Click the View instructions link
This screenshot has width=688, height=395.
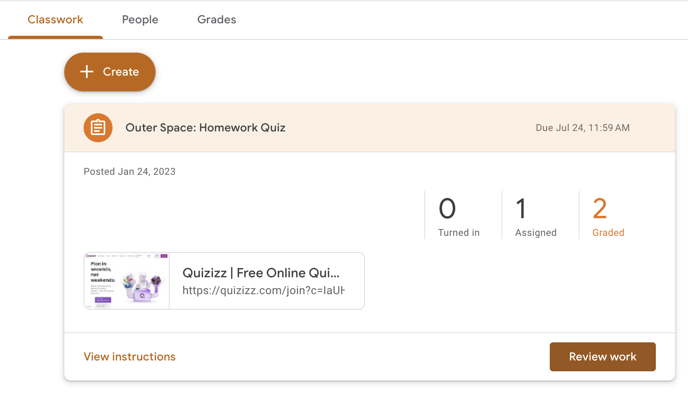coord(129,357)
